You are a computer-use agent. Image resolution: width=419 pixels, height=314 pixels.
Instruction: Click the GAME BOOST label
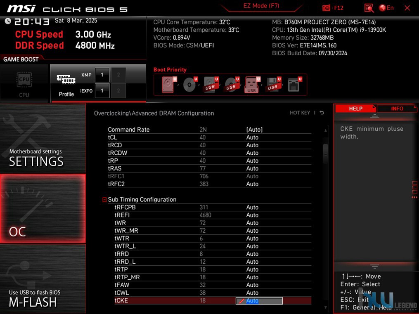click(x=21, y=59)
